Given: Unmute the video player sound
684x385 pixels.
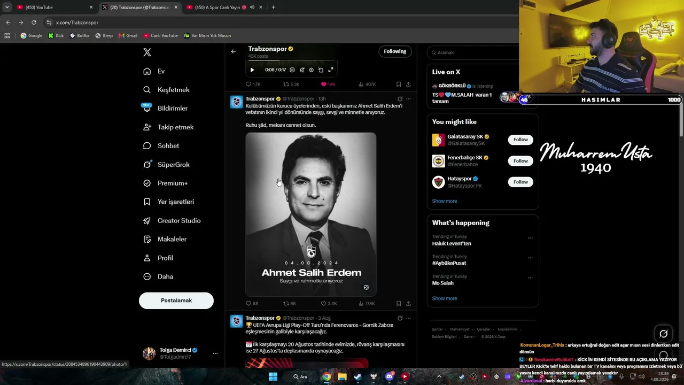Looking at the screenshot, I should (302, 70).
